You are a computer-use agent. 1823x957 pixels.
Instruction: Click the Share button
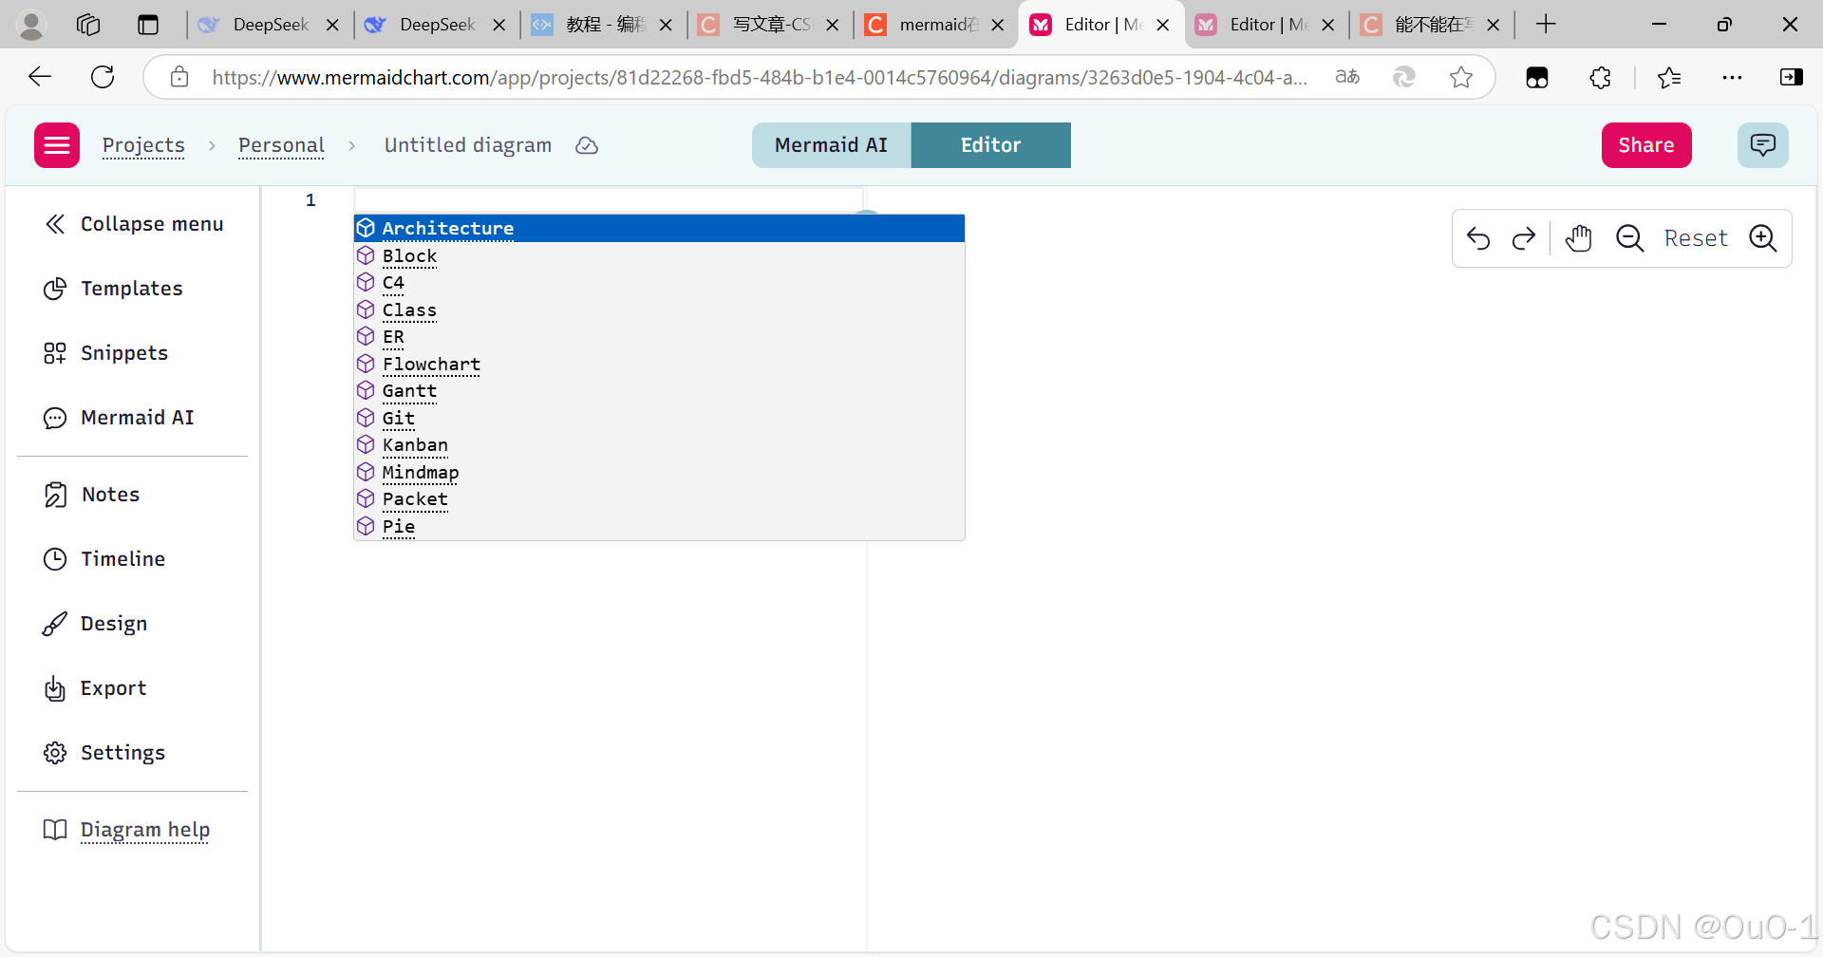(x=1646, y=145)
